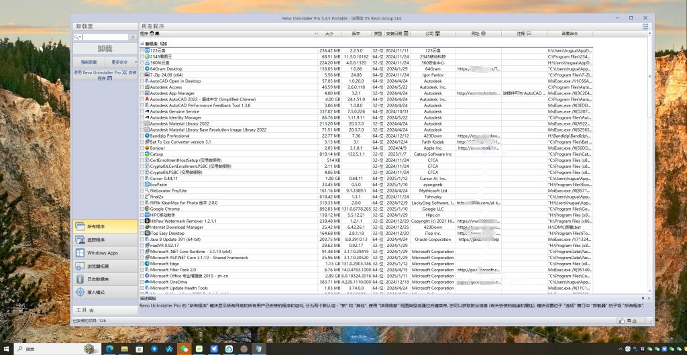Select the EcoPaste row

pyautogui.click(x=366, y=185)
